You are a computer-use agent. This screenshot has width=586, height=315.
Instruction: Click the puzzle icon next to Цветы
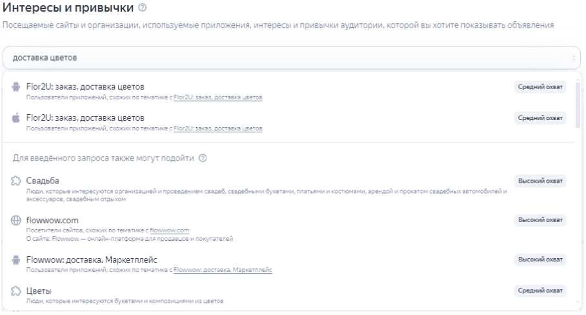tap(16, 291)
